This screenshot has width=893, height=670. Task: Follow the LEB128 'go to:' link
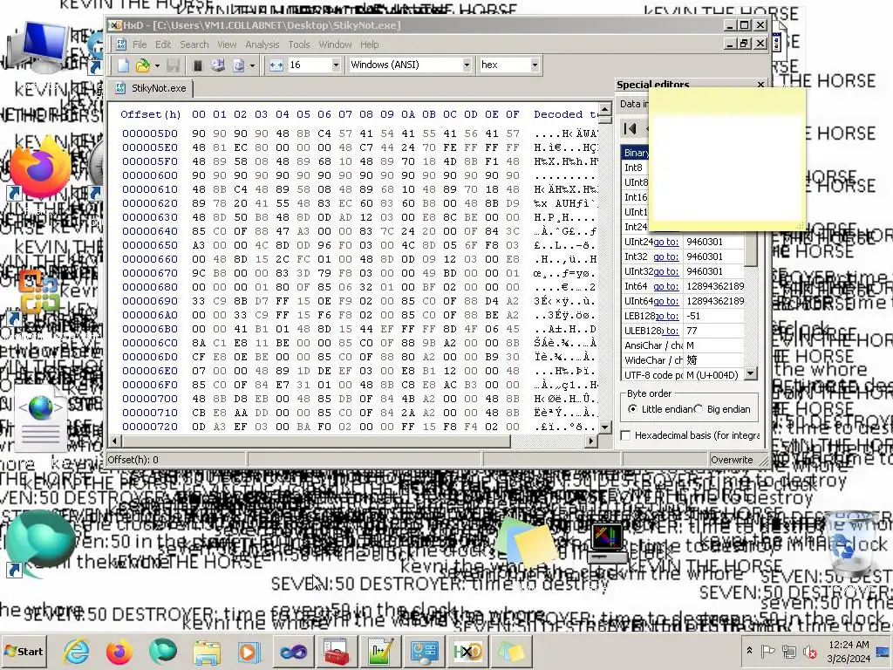click(x=667, y=316)
